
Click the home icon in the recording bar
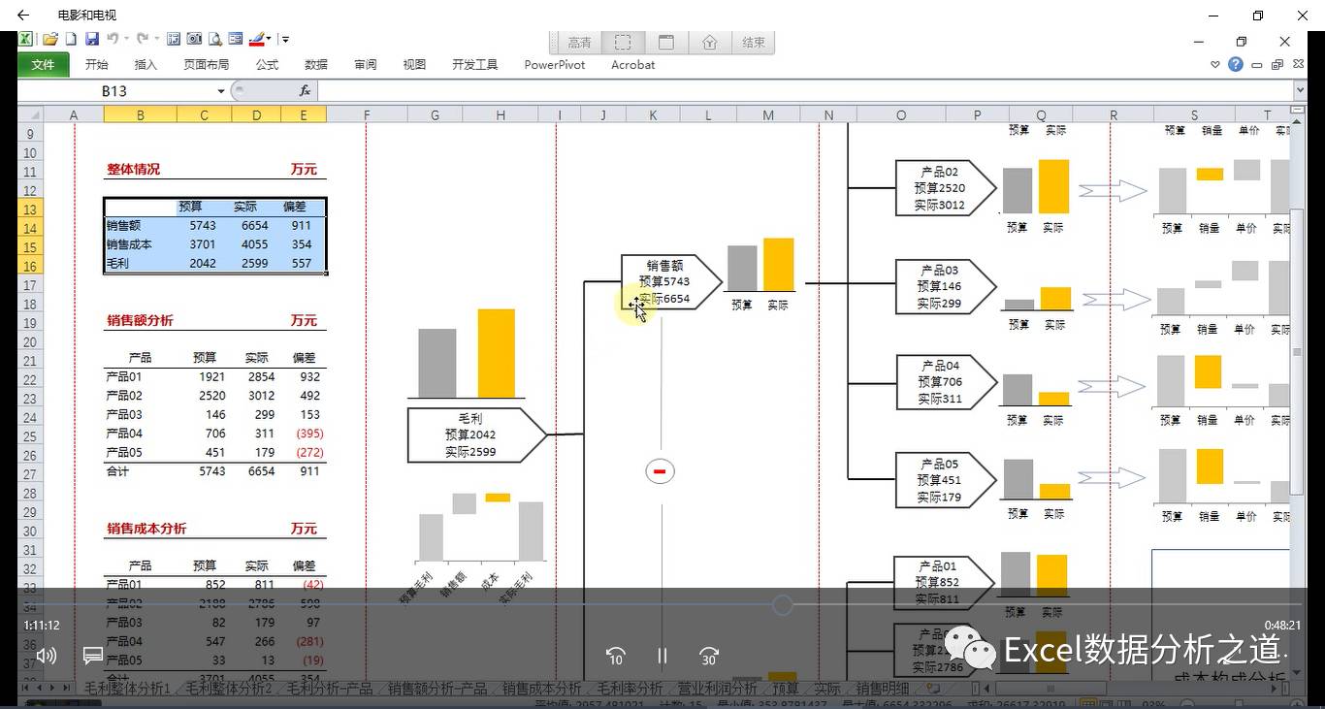[710, 43]
